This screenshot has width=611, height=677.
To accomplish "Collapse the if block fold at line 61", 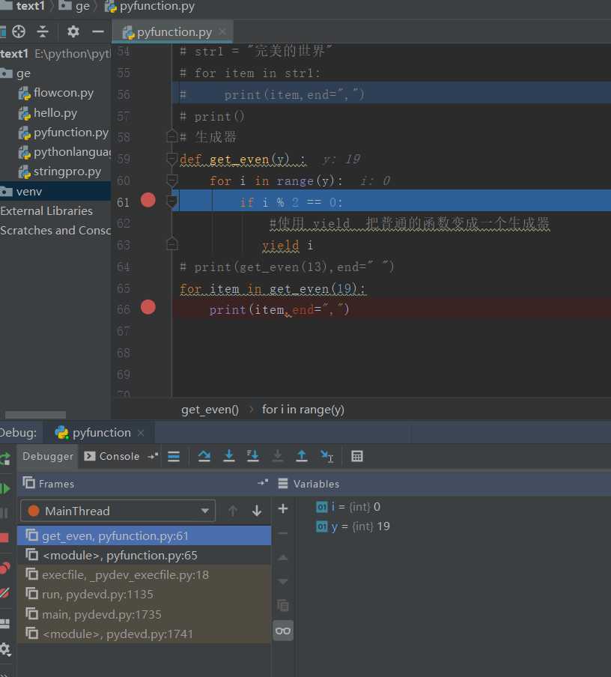I will pyautogui.click(x=172, y=201).
